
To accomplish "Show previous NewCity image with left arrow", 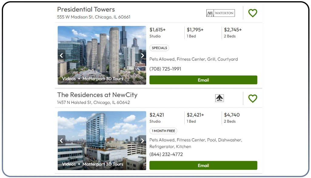I will pyautogui.click(x=62, y=141).
